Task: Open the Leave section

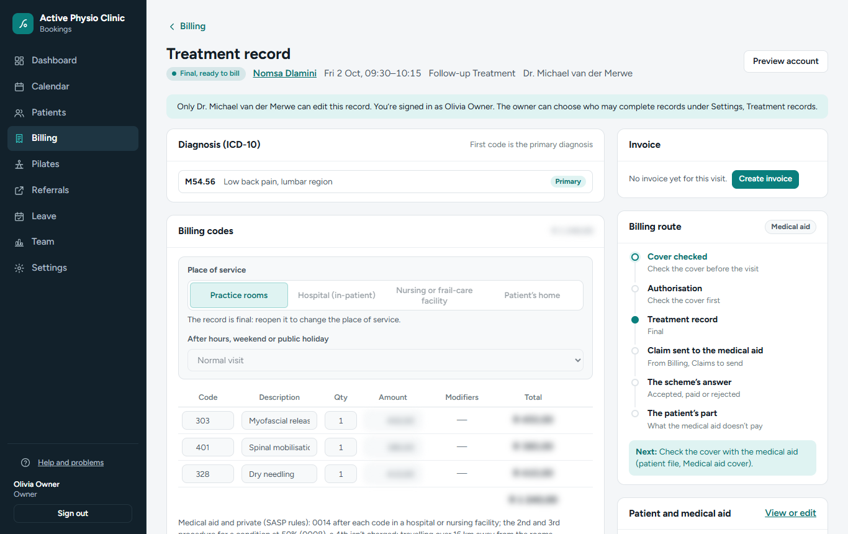Action: (x=73, y=217)
